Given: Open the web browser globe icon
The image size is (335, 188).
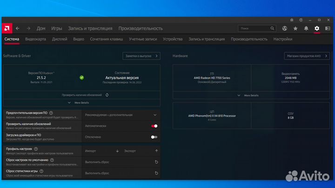Looking at the screenshot, I should (x=285, y=28).
